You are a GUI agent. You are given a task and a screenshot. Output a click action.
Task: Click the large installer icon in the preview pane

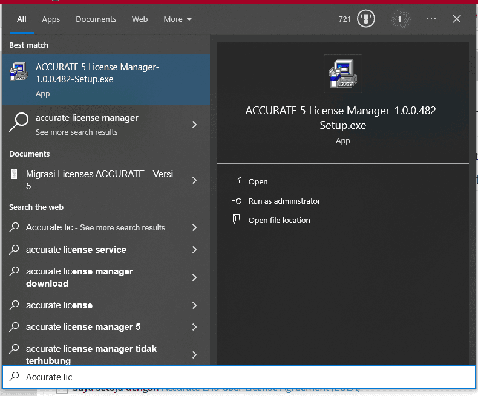pyautogui.click(x=343, y=74)
